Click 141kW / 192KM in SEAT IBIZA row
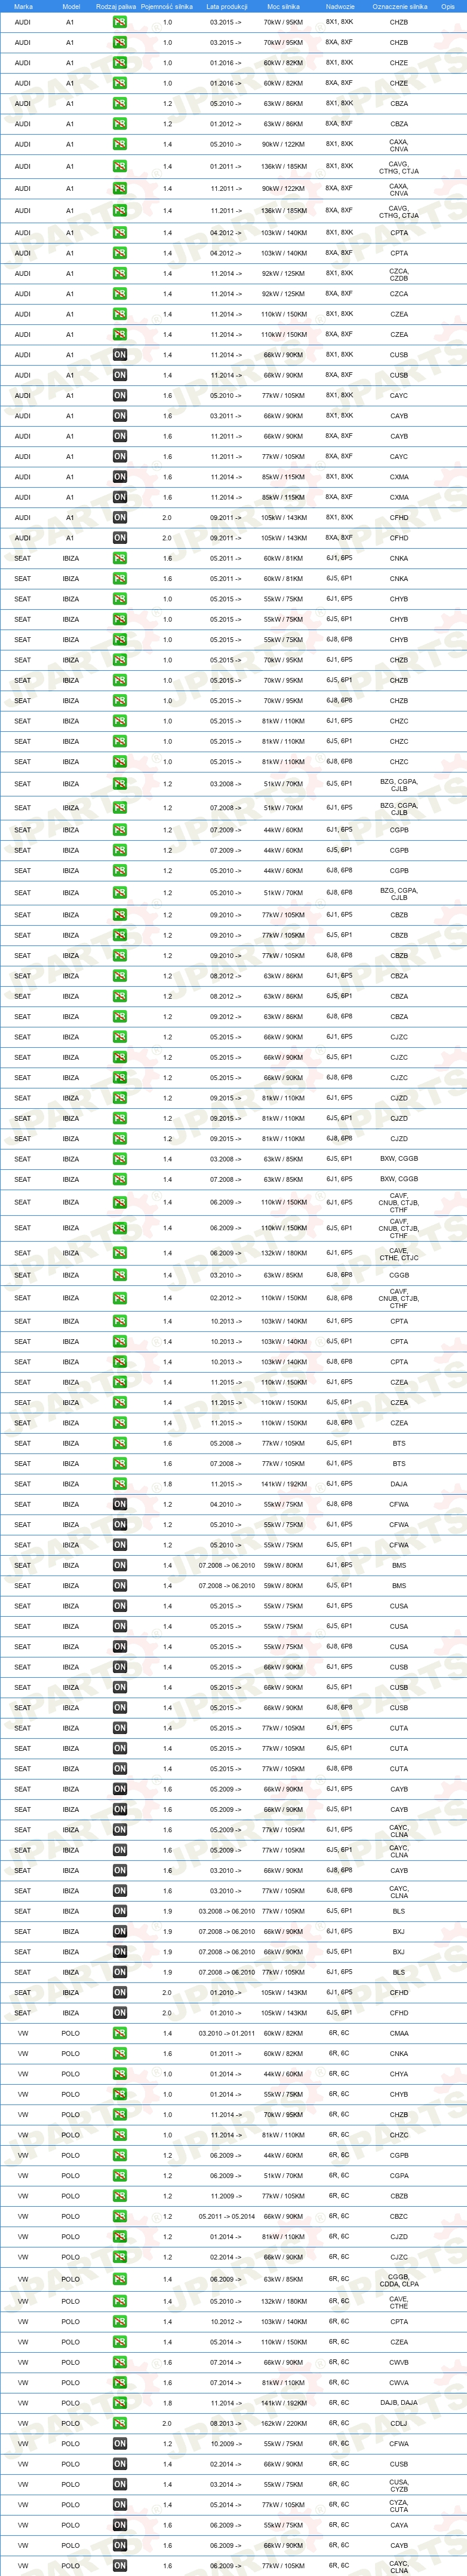This screenshot has height=2576, width=467. (284, 1484)
